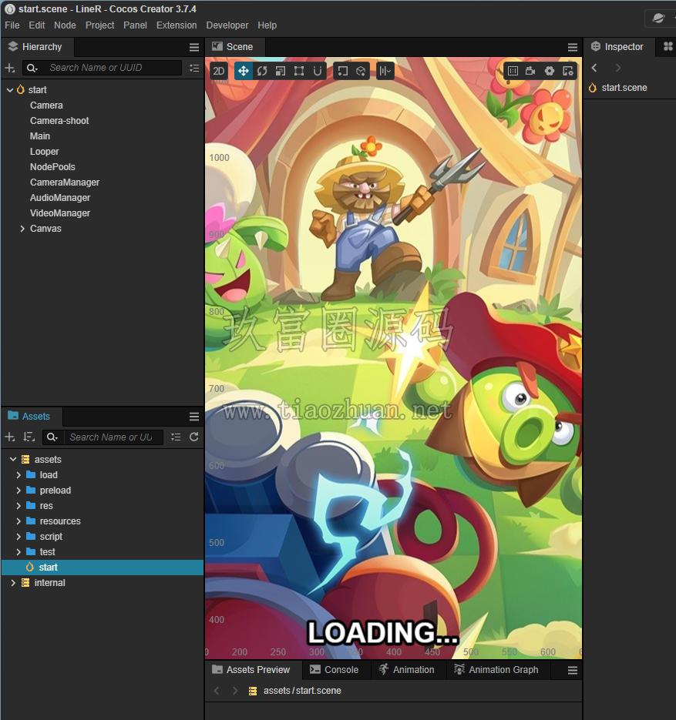This screenshot has height=720, width=676.
Task: Expand the internal database
Action: click(13, 583)
